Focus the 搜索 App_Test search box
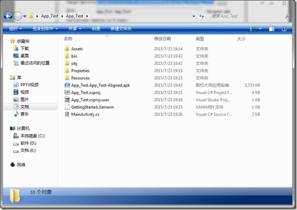 [x=246, y=16]
